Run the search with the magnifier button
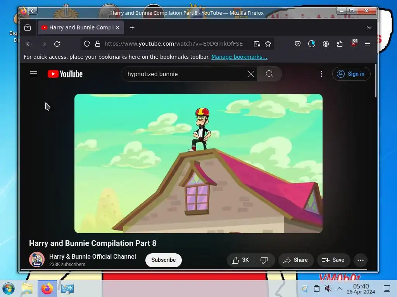 (x=269, y=74)
